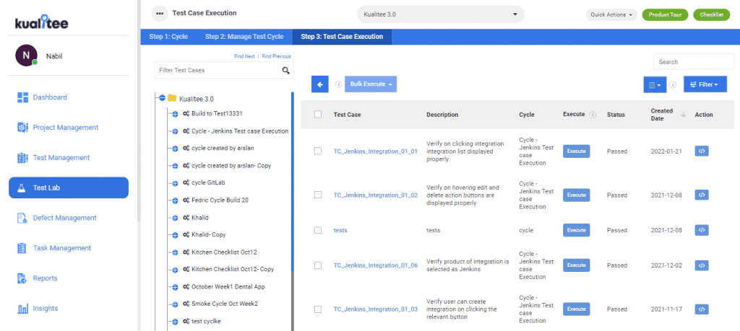Open the Bulk Execute dropdown

click(x=371, y=84)
